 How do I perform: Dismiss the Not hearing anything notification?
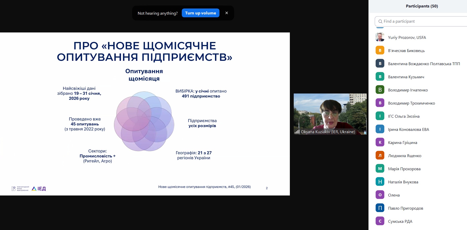[226, 13]
